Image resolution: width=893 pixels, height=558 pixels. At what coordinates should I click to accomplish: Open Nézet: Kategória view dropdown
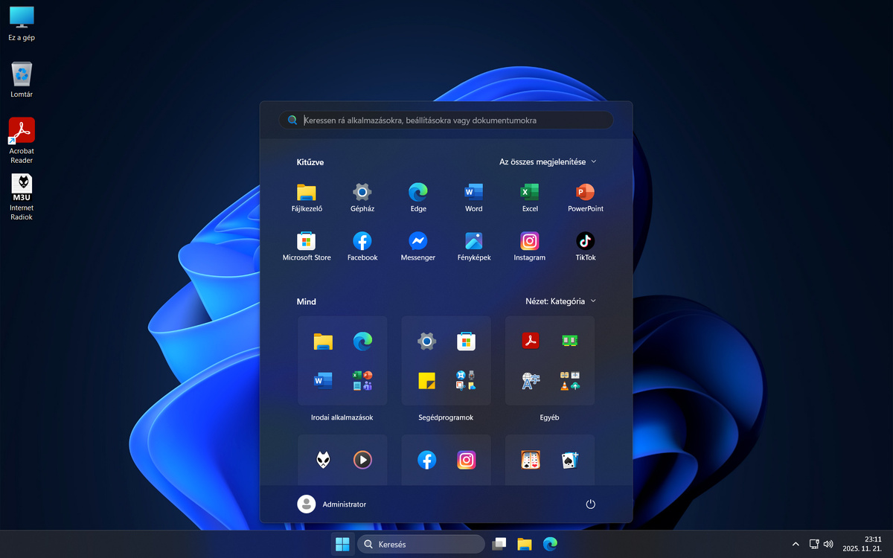[x=560, y=301]
